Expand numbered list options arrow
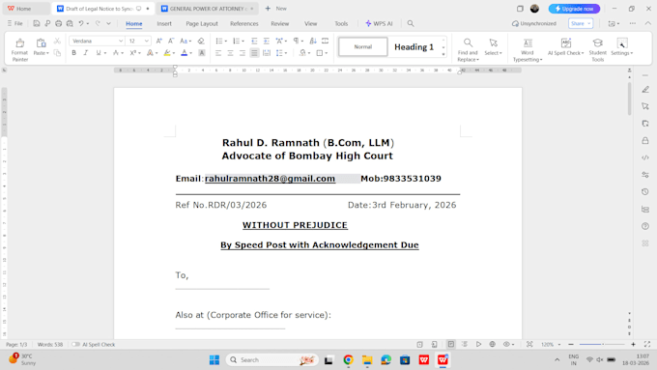Viewport: 657px width, 370px height. pos(243,42)
